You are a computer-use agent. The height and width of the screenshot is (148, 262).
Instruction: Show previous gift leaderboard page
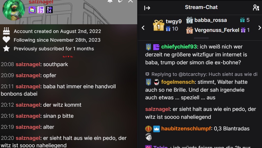[143, 28]
